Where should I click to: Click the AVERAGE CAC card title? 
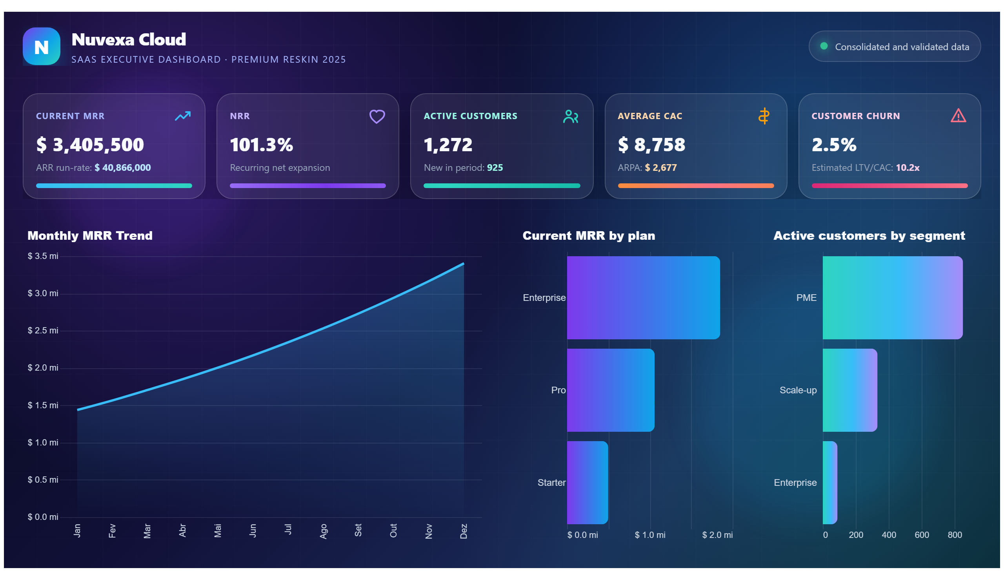click(649, 116)
